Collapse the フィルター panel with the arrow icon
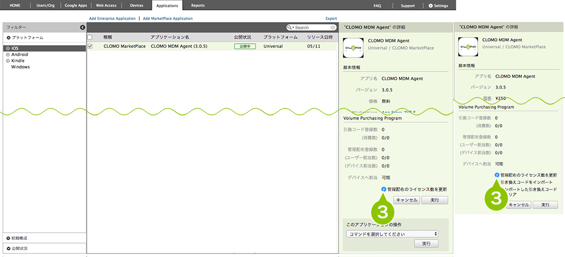 [x=82, y=27]
